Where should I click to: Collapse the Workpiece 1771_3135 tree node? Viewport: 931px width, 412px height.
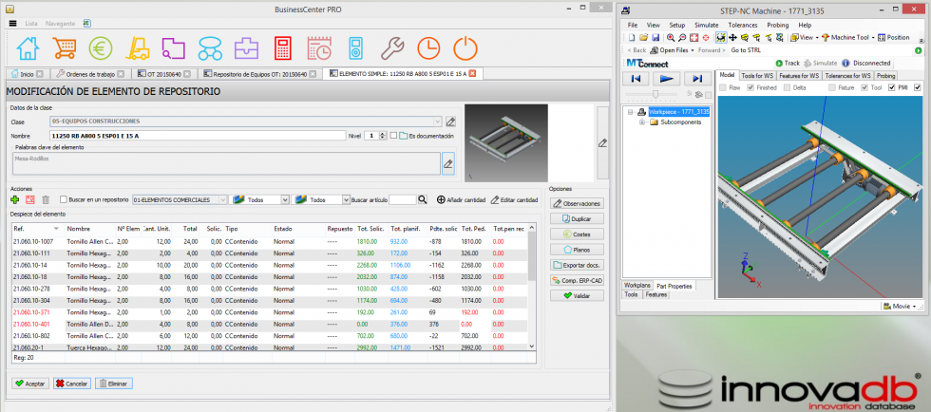tap(630, 112)
